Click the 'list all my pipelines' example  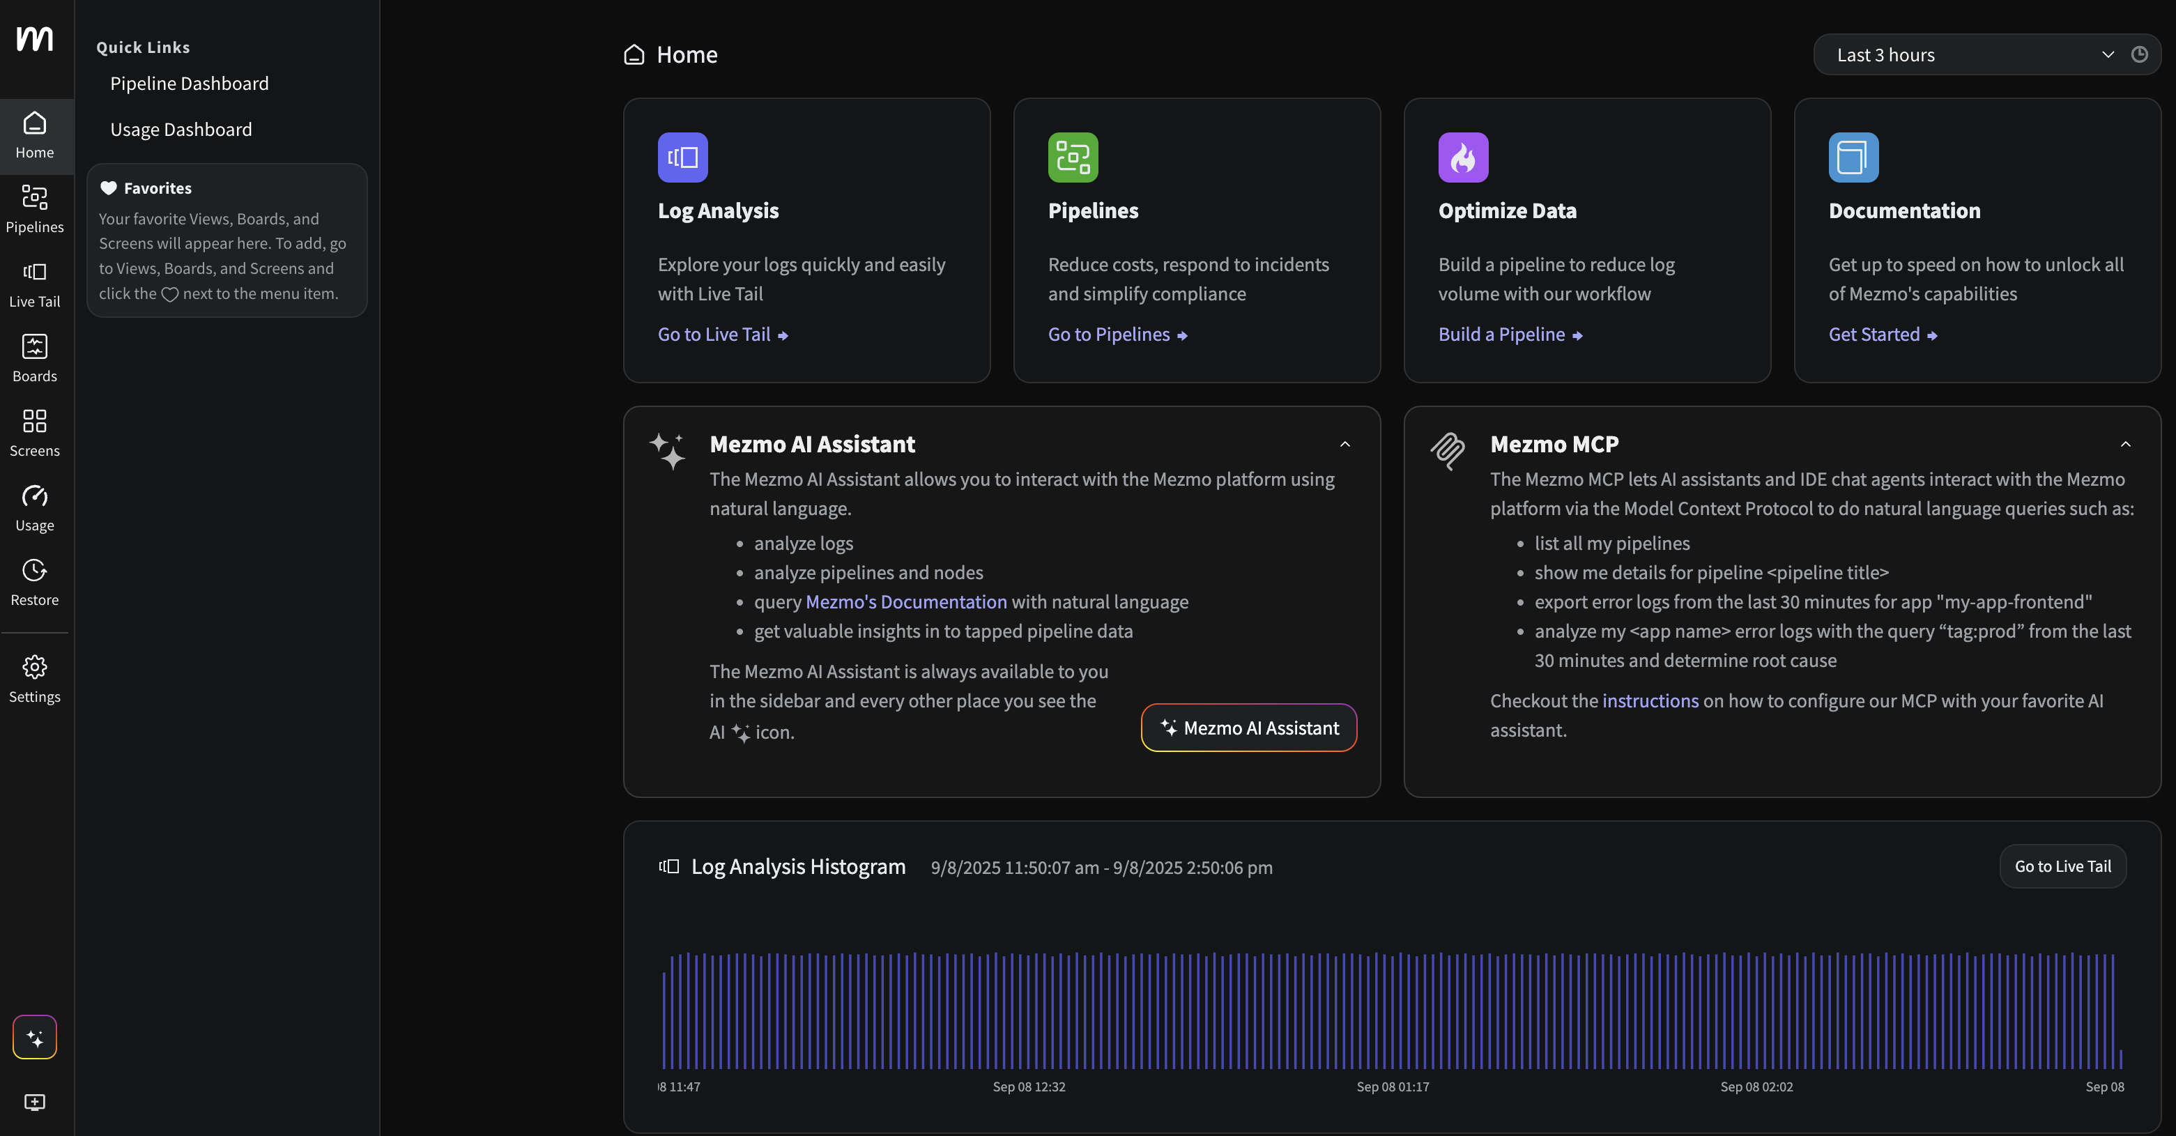click(x=1611, y=543)
